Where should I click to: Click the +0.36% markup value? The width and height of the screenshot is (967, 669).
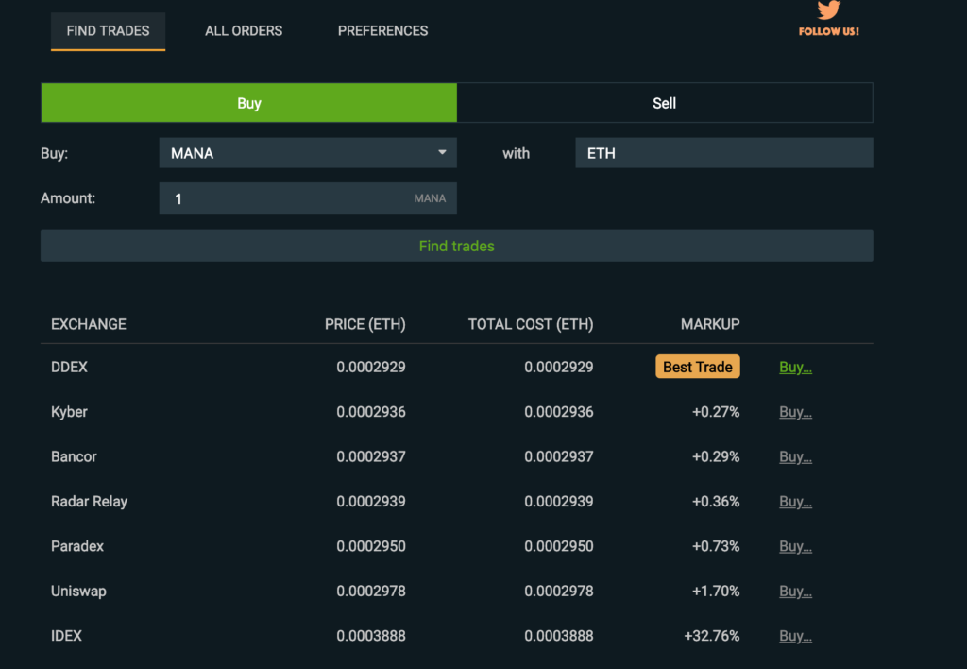716,502
